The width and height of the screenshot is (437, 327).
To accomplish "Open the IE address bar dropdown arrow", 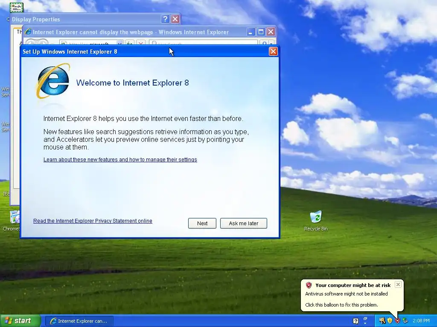I will (x=119, y=43).
